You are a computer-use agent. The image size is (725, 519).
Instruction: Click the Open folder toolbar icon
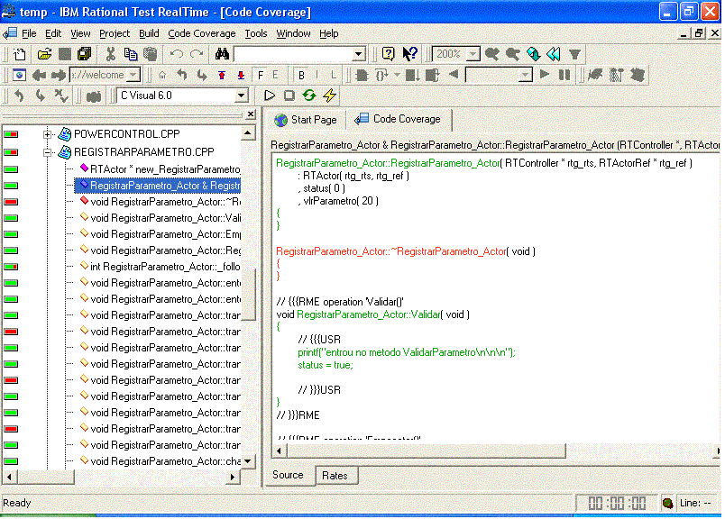[x=44, y=54]
